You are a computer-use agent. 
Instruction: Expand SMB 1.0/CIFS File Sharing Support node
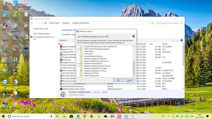pyautogui.click(x=78, y=49)
